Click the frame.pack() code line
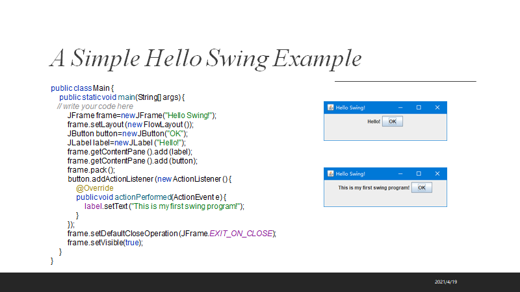Image resolution: width=520 pixels, height=292 pixels. click(91, 170)
